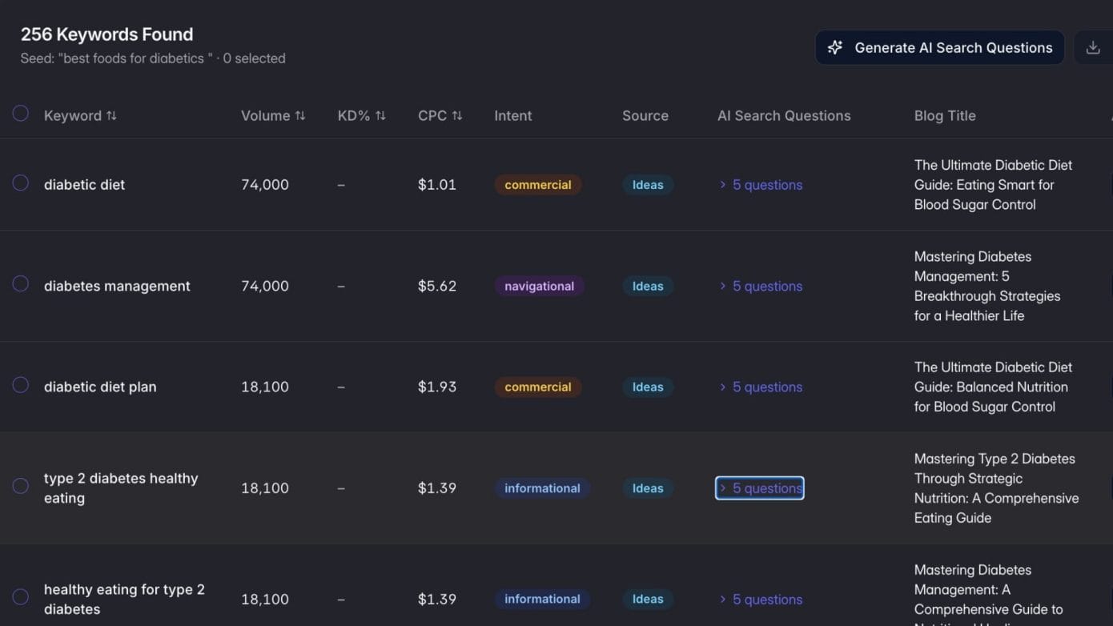Select the diabetic diet plan checkbox

[x=21, y=385]
